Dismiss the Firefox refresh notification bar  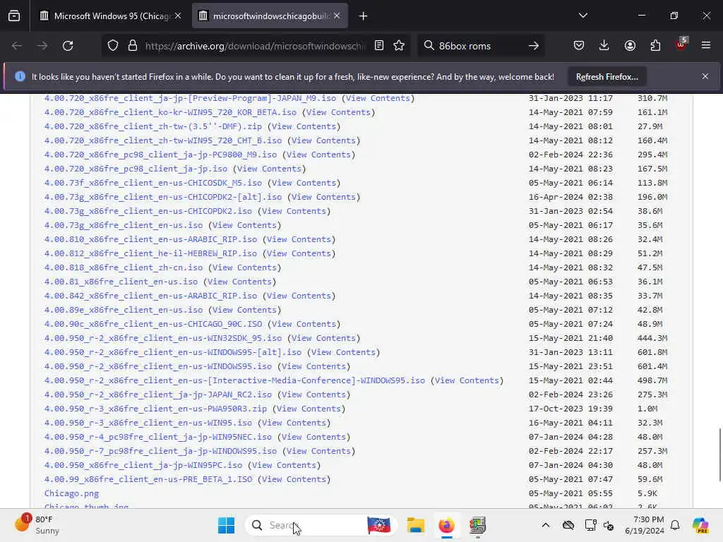click(x=705, y=76)
